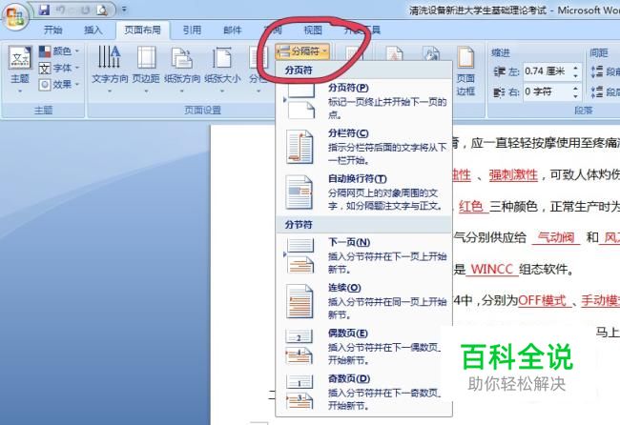Click the red text OFF模式 in document
The height and width of the screenshot is (425, 620).
tap(542, 300)
